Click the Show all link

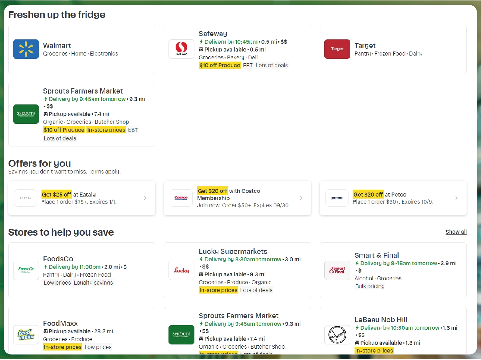pos(456,232)
